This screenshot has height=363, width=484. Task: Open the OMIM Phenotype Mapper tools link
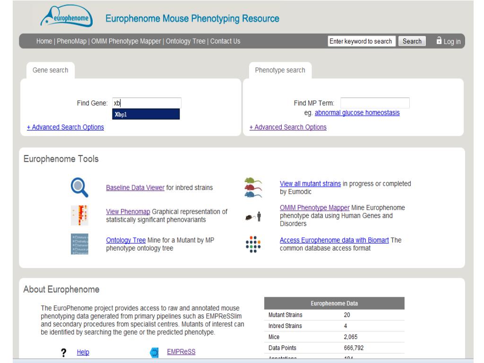(314, 208)
